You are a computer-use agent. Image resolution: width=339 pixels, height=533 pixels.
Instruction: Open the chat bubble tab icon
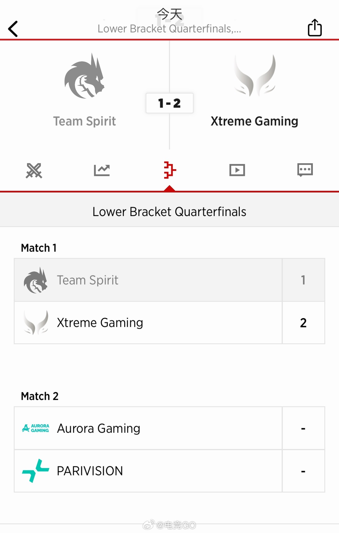305,170
